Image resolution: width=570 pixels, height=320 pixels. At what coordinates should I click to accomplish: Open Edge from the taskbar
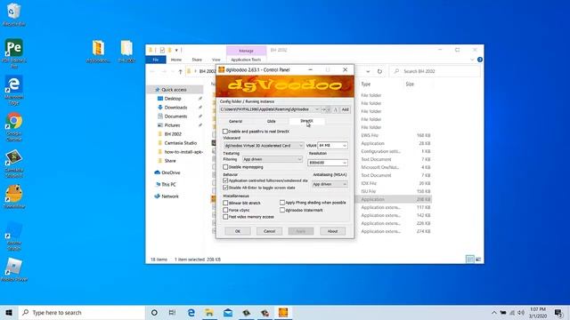(191, 312)
